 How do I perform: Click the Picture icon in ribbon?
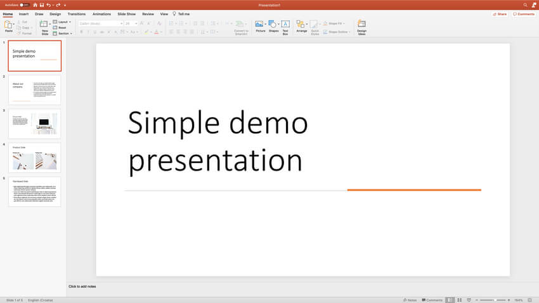259,26
